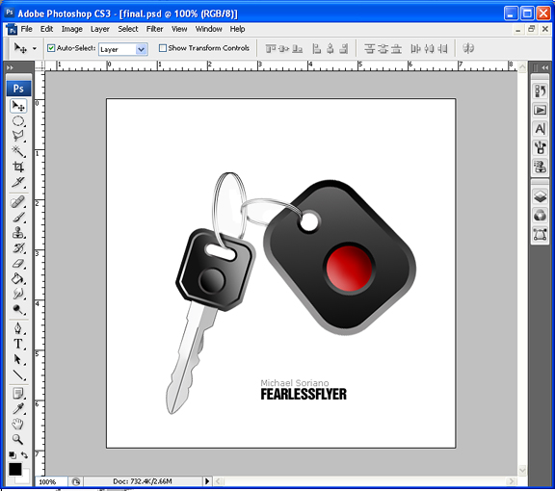Open the status bar Doc info arrow menu

207,481
